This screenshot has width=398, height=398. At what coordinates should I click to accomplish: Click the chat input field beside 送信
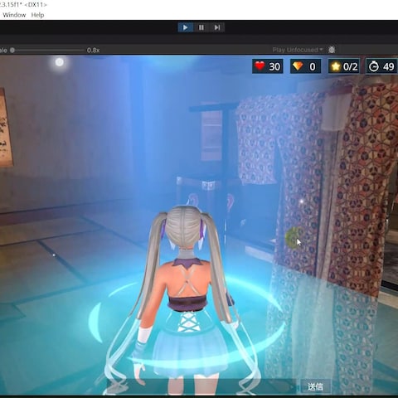(x=203, y=386)
